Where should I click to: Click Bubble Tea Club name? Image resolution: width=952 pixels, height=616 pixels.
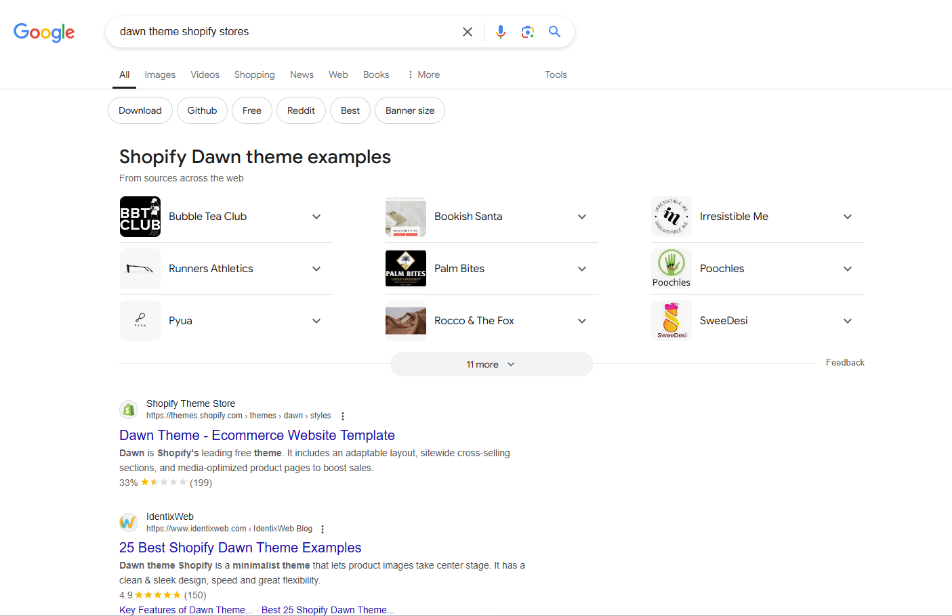click(207, 217)
